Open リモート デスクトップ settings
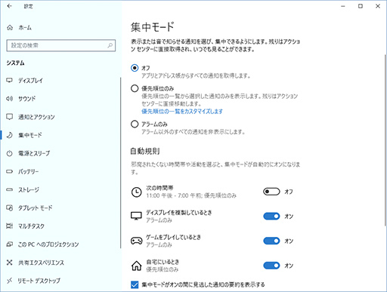The height and width of the screenshot is (292, 387). click(60, 281)
